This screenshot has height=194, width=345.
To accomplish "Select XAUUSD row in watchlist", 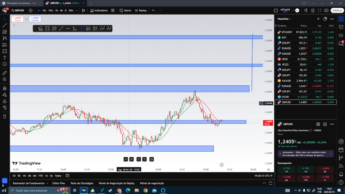I will pos(306,81).
